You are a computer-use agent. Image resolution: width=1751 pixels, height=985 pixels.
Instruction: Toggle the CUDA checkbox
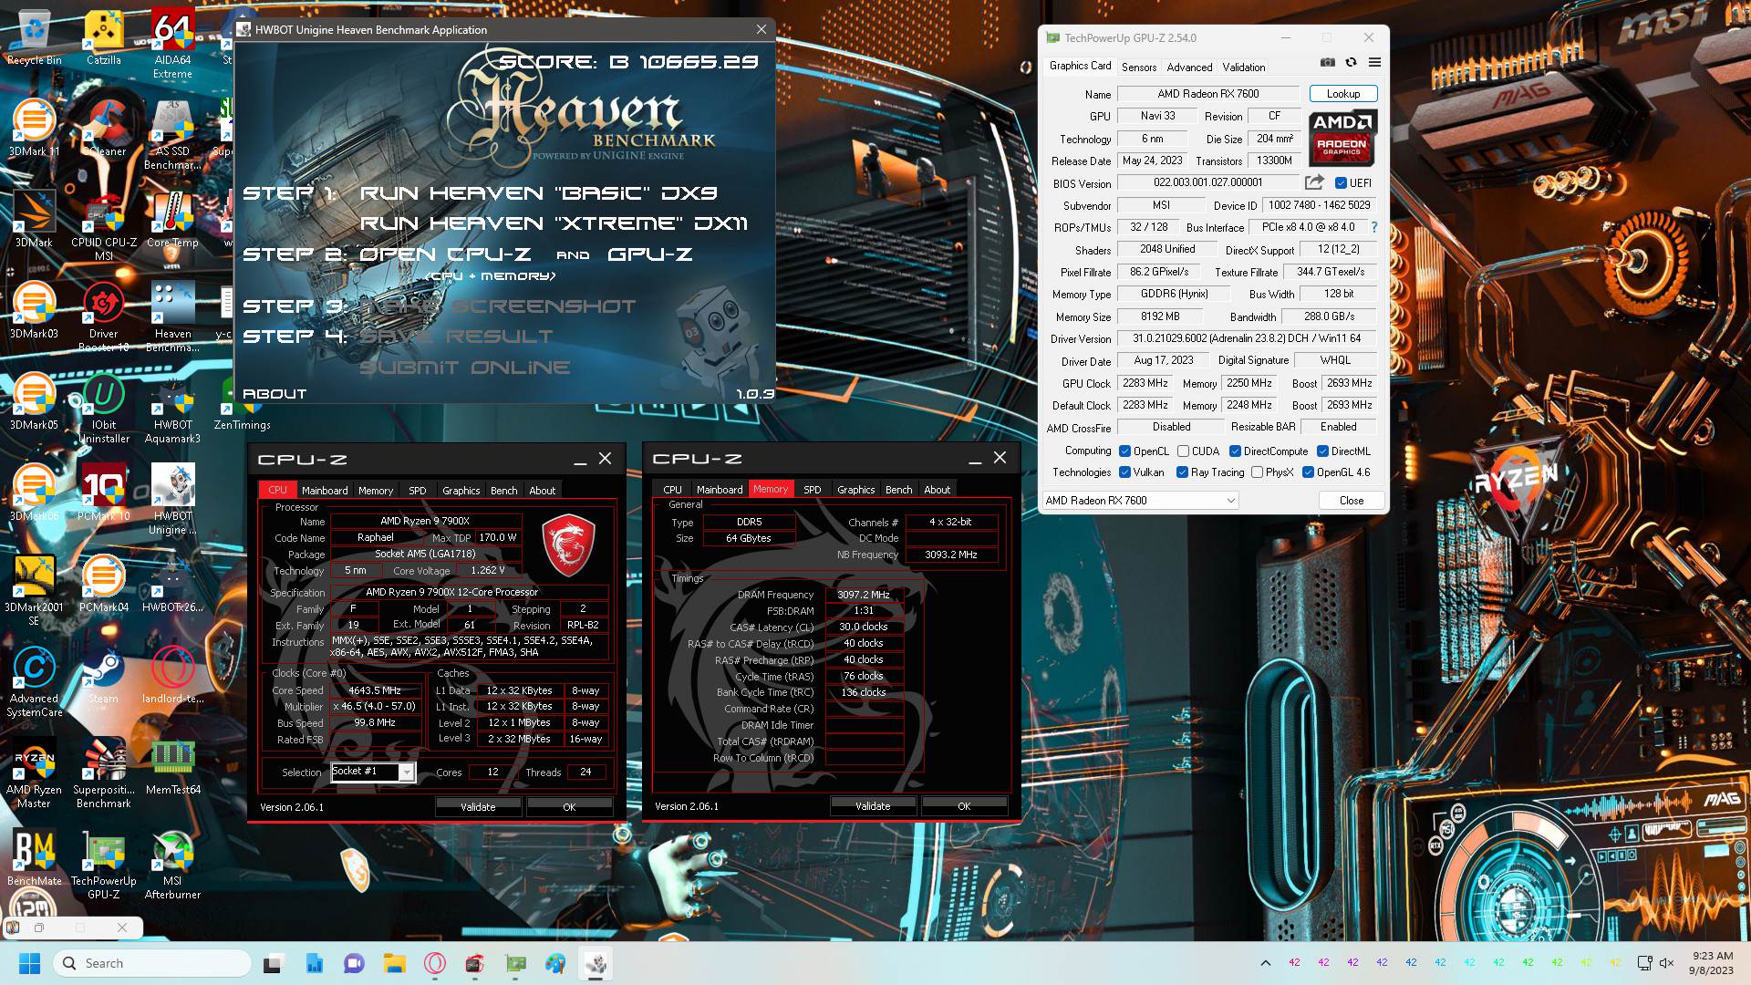(1183, 451)
